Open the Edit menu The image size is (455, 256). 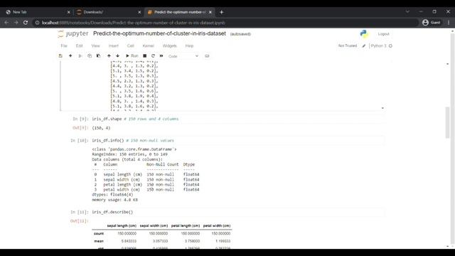pos(79,46)
